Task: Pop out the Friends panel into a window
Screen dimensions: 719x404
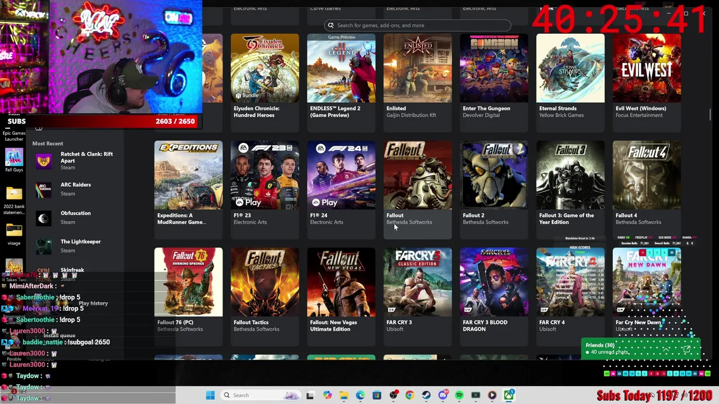Action: coord(686,350)
